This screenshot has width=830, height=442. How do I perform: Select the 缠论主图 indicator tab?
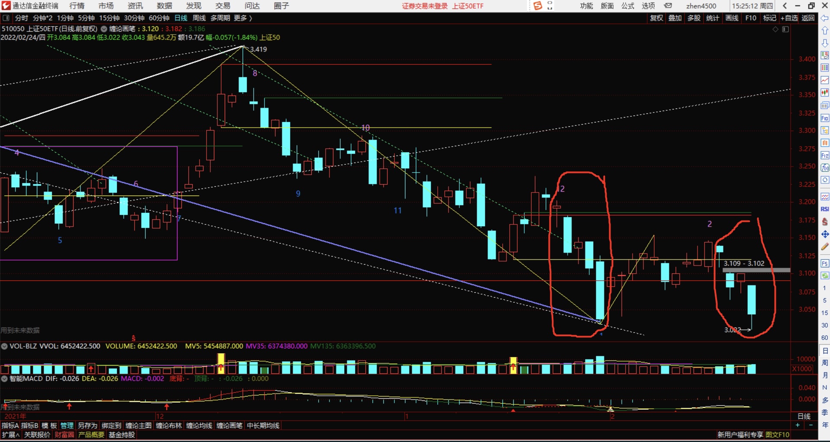point(139,426)
